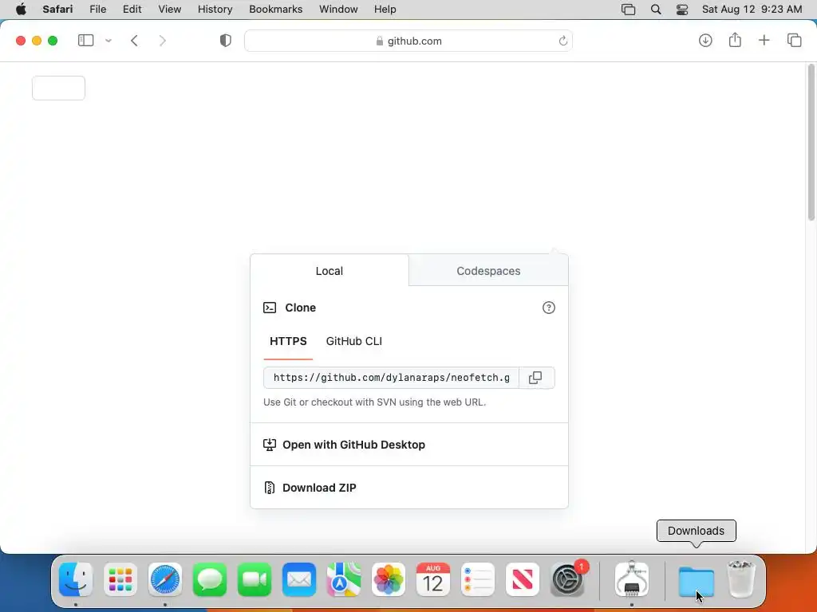Select the HTTPS clone option

coord(288,341)
